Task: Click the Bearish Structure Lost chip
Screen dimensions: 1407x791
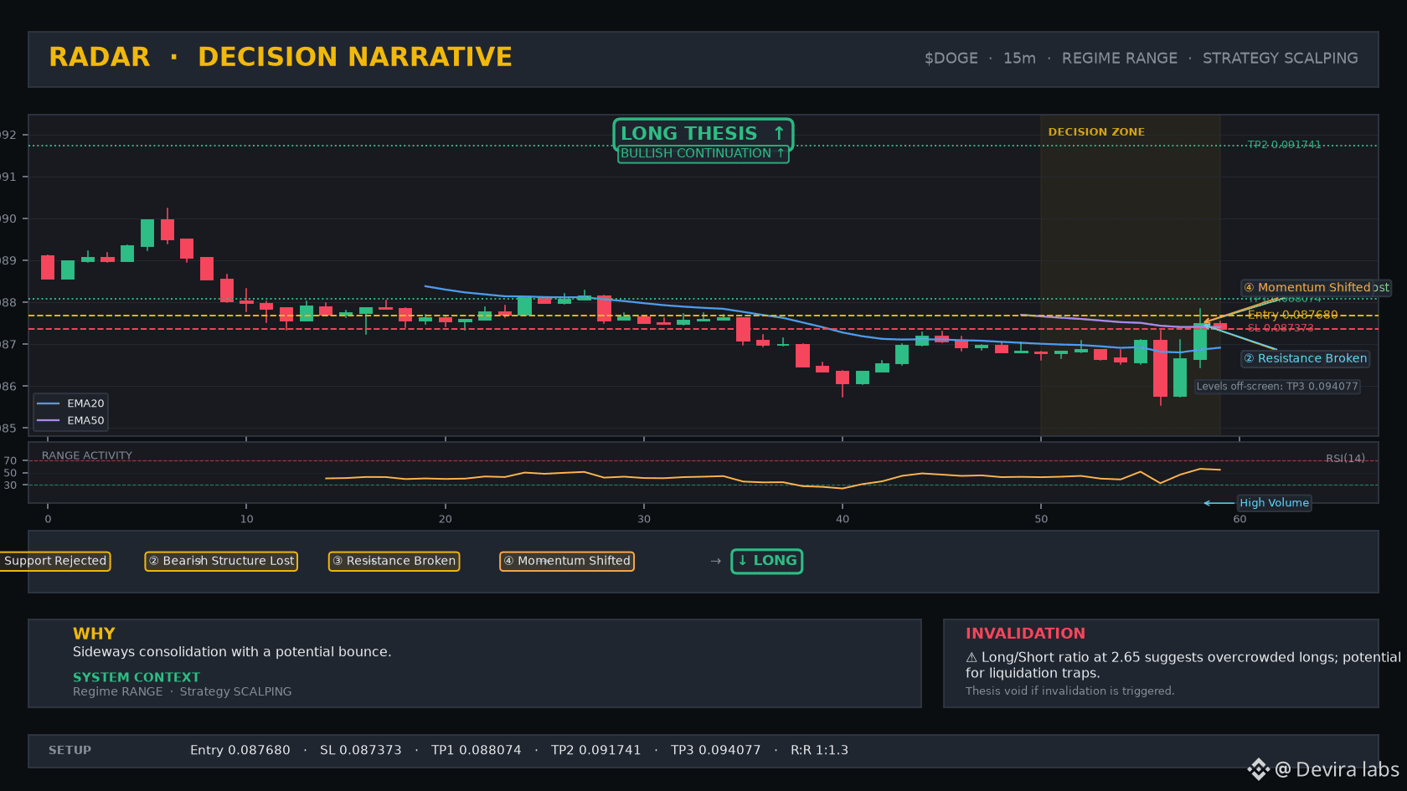Action: (221, 561)
